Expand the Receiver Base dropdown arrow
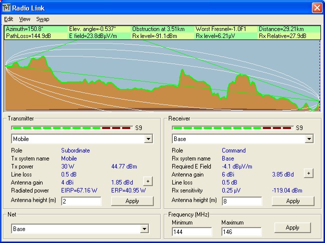This screenshot has height=243, width=325. [x=309, y=138]
